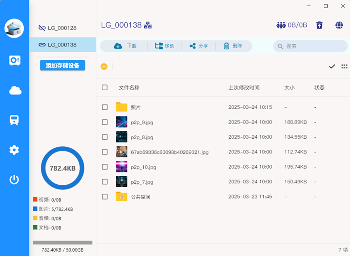The height and width of the screenshot is (256, 350).
Task: Click the 照片 folder icon
Action: tap(122, 107)
